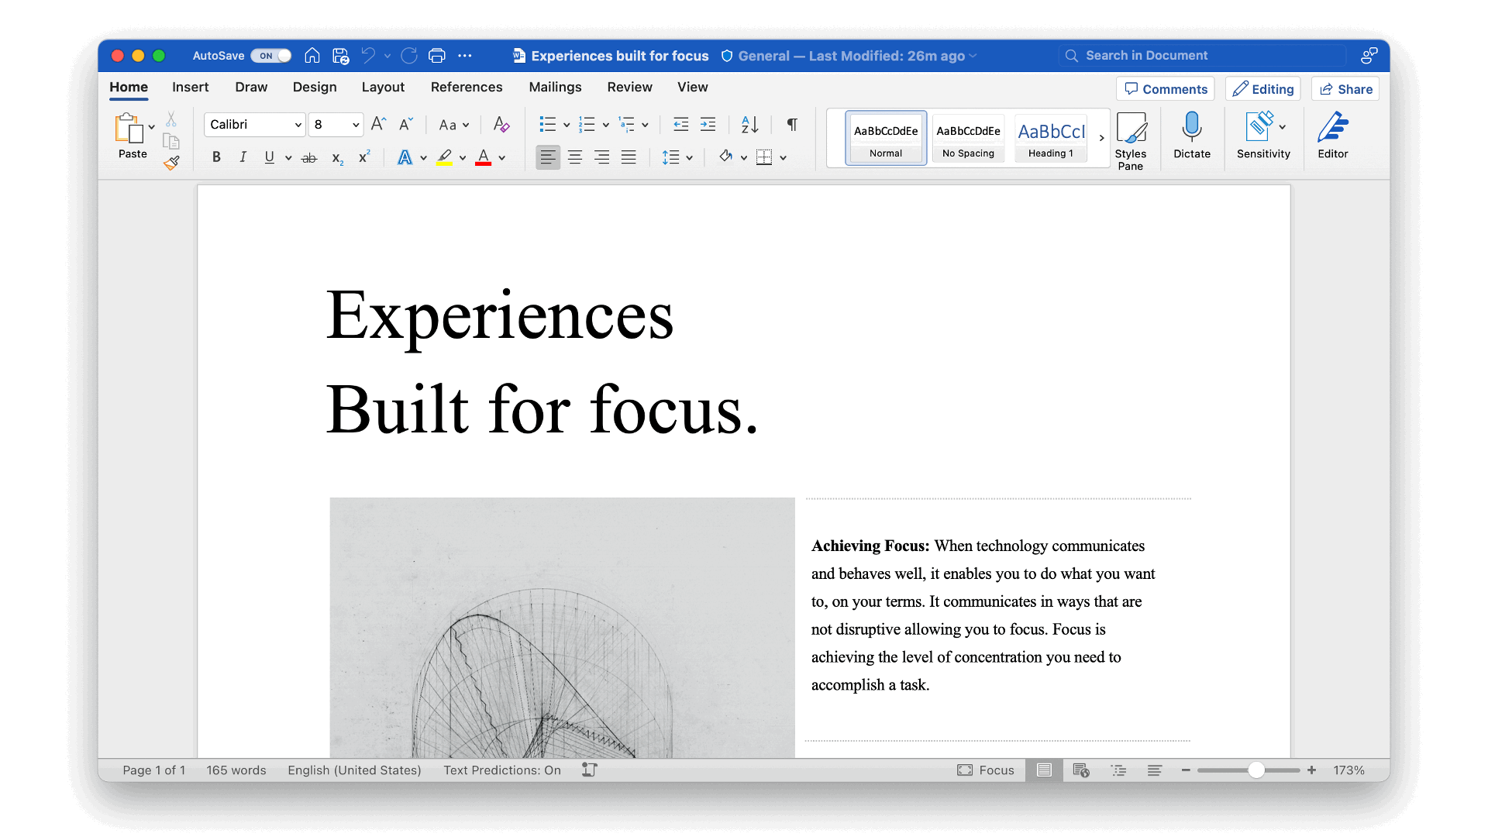
Task: Expand the line spacing options
Action: (x=688, y=157)
